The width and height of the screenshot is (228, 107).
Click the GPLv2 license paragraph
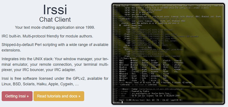pyautogui.click(x=55, y=81)
